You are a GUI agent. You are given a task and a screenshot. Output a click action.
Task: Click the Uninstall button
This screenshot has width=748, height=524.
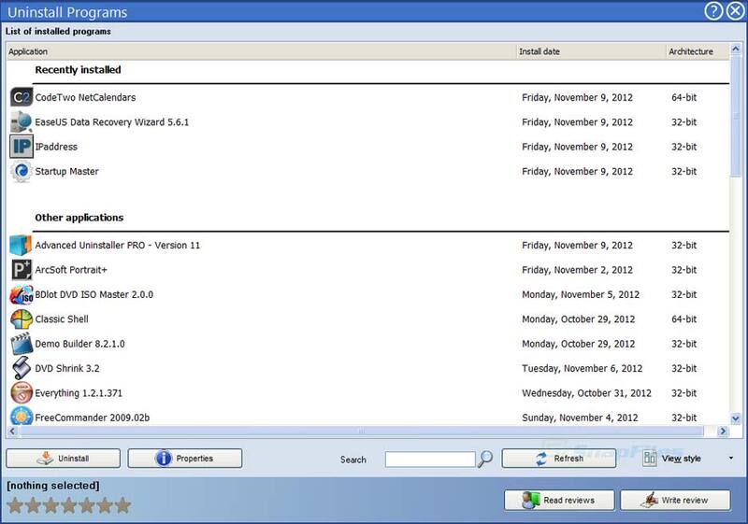(63, 459)
